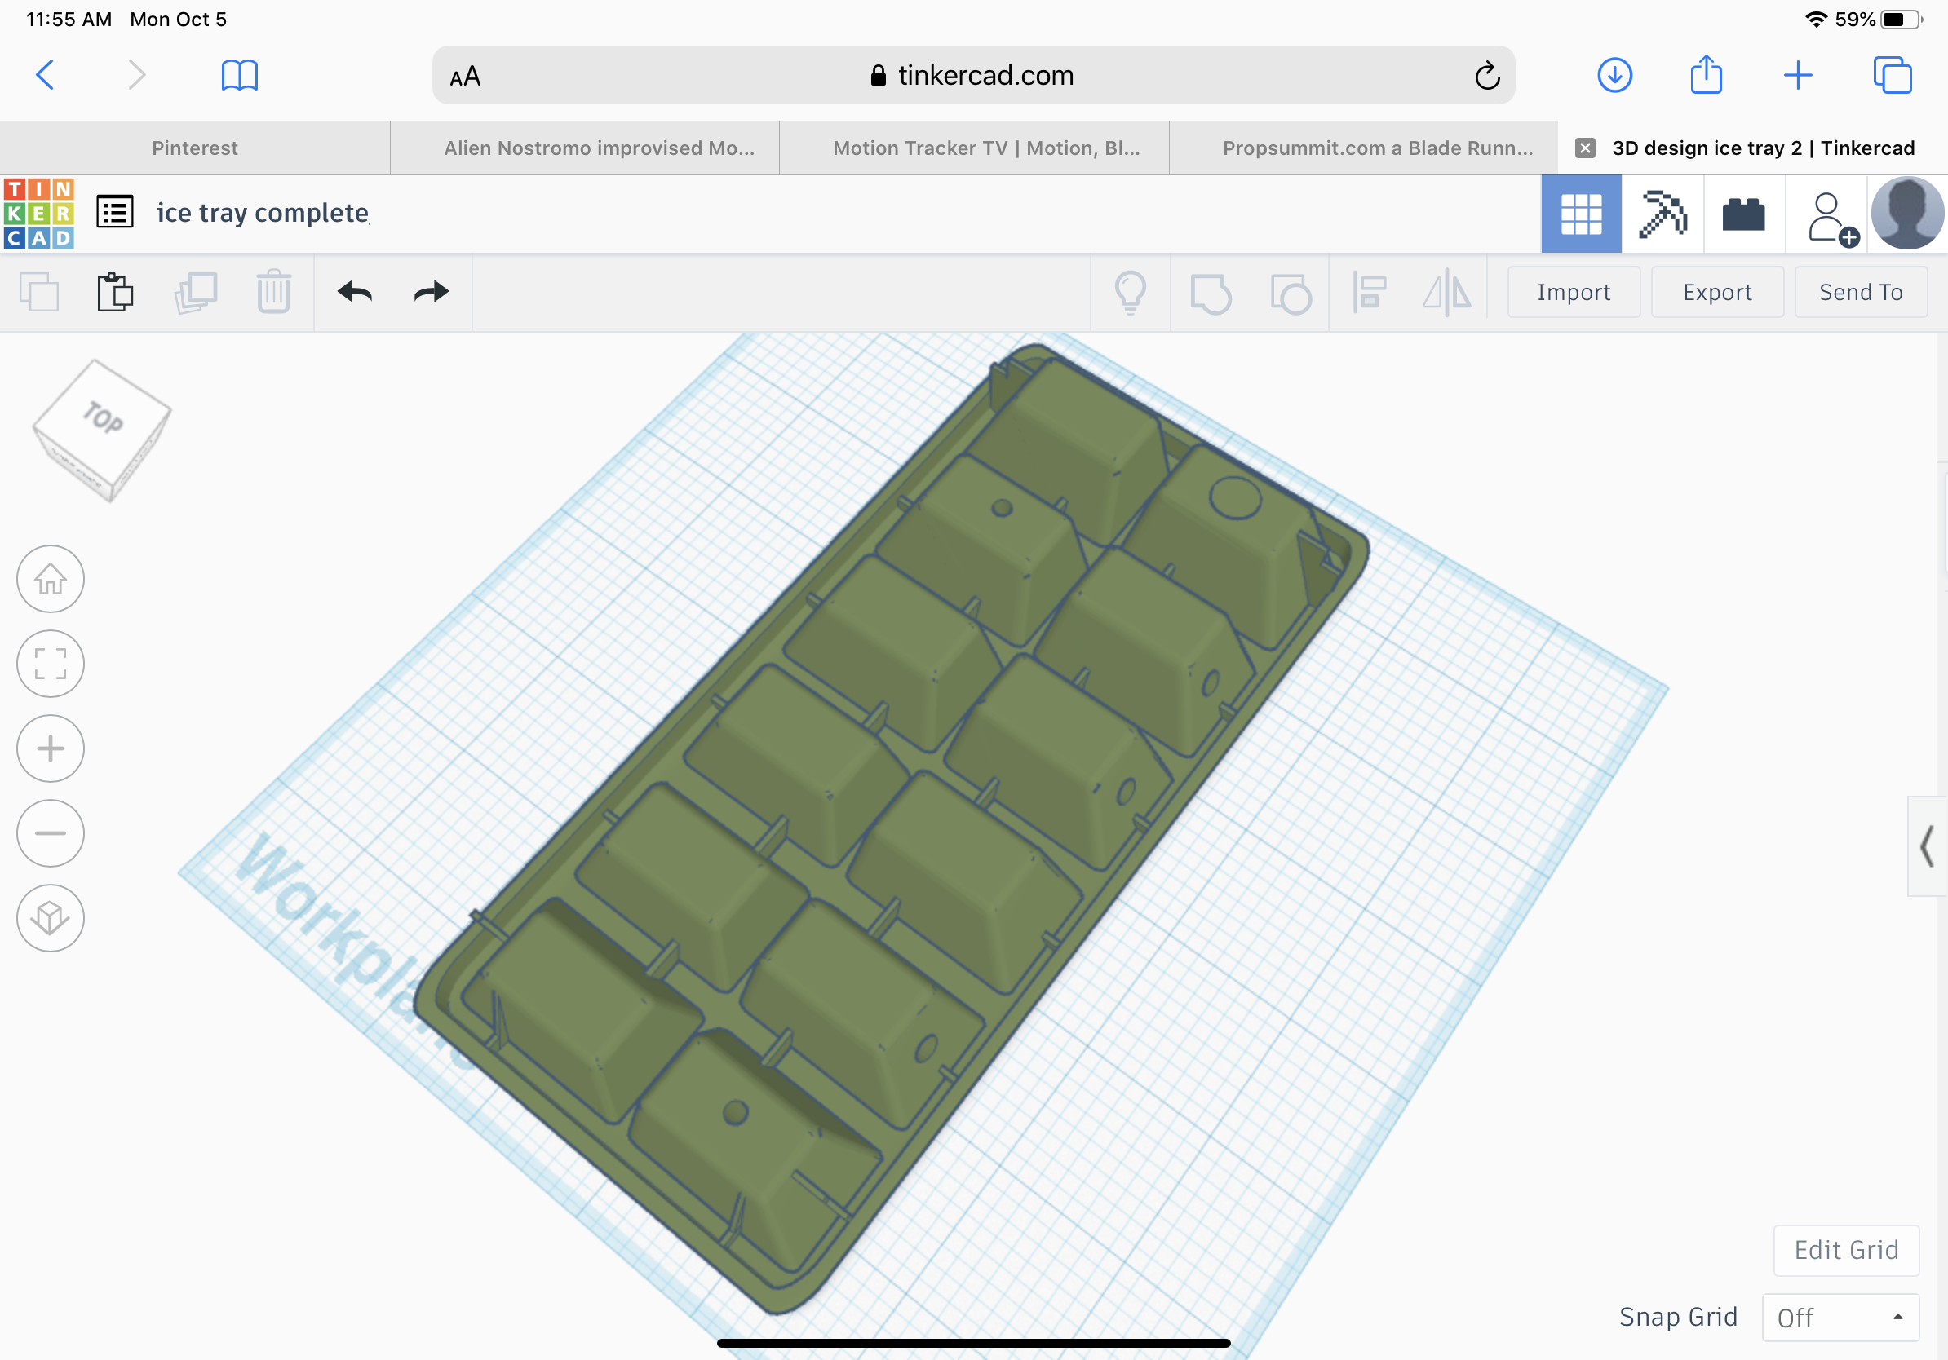
Task: Open Safari bookmarks book icon
Action: click(x=239, y=76)
